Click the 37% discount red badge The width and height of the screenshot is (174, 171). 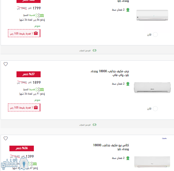tap(29, 74)
